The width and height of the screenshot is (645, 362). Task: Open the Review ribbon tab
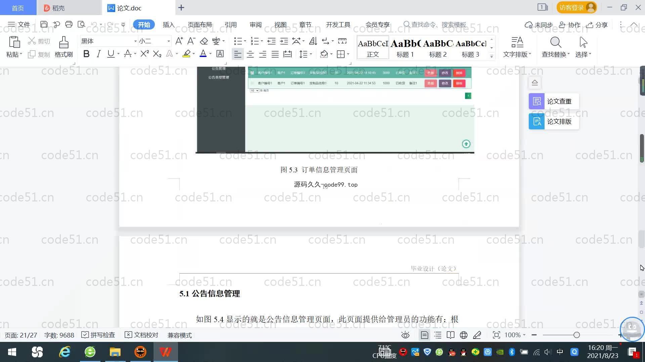point(256,25)
